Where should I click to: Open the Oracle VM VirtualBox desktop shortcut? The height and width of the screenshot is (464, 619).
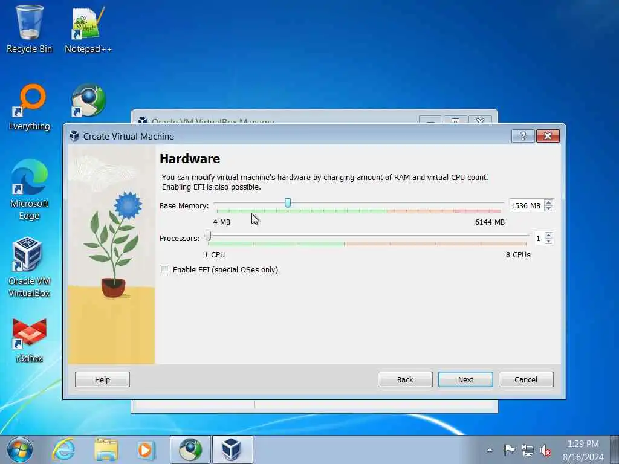[29, 267]
